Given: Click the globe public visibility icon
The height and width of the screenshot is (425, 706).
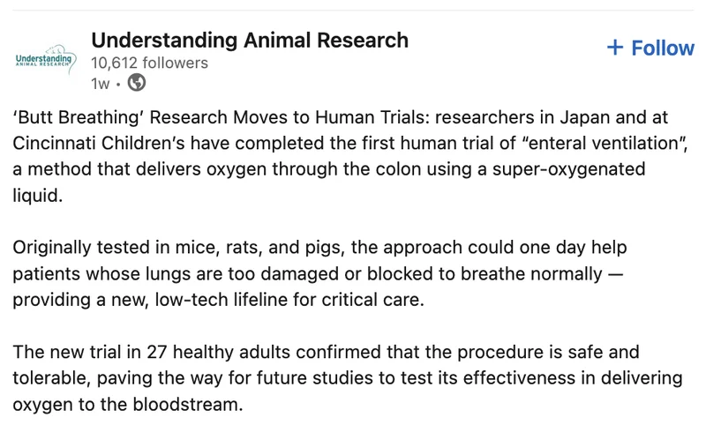Looking at the screenshot, I should tap(137, 83).
